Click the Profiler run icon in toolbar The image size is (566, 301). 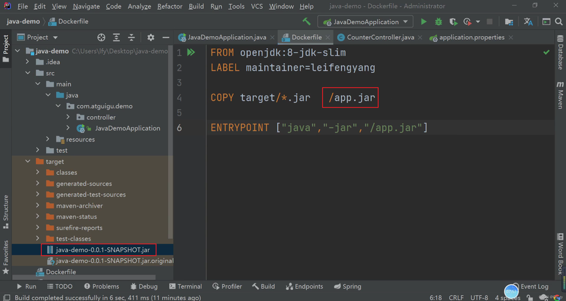pyautogui.click(x=468, y=22)
